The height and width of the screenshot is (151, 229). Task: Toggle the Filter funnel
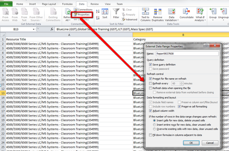coord(116,13)
